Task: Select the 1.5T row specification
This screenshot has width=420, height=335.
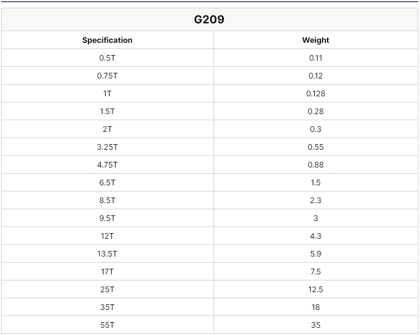Action: (107, 111)
